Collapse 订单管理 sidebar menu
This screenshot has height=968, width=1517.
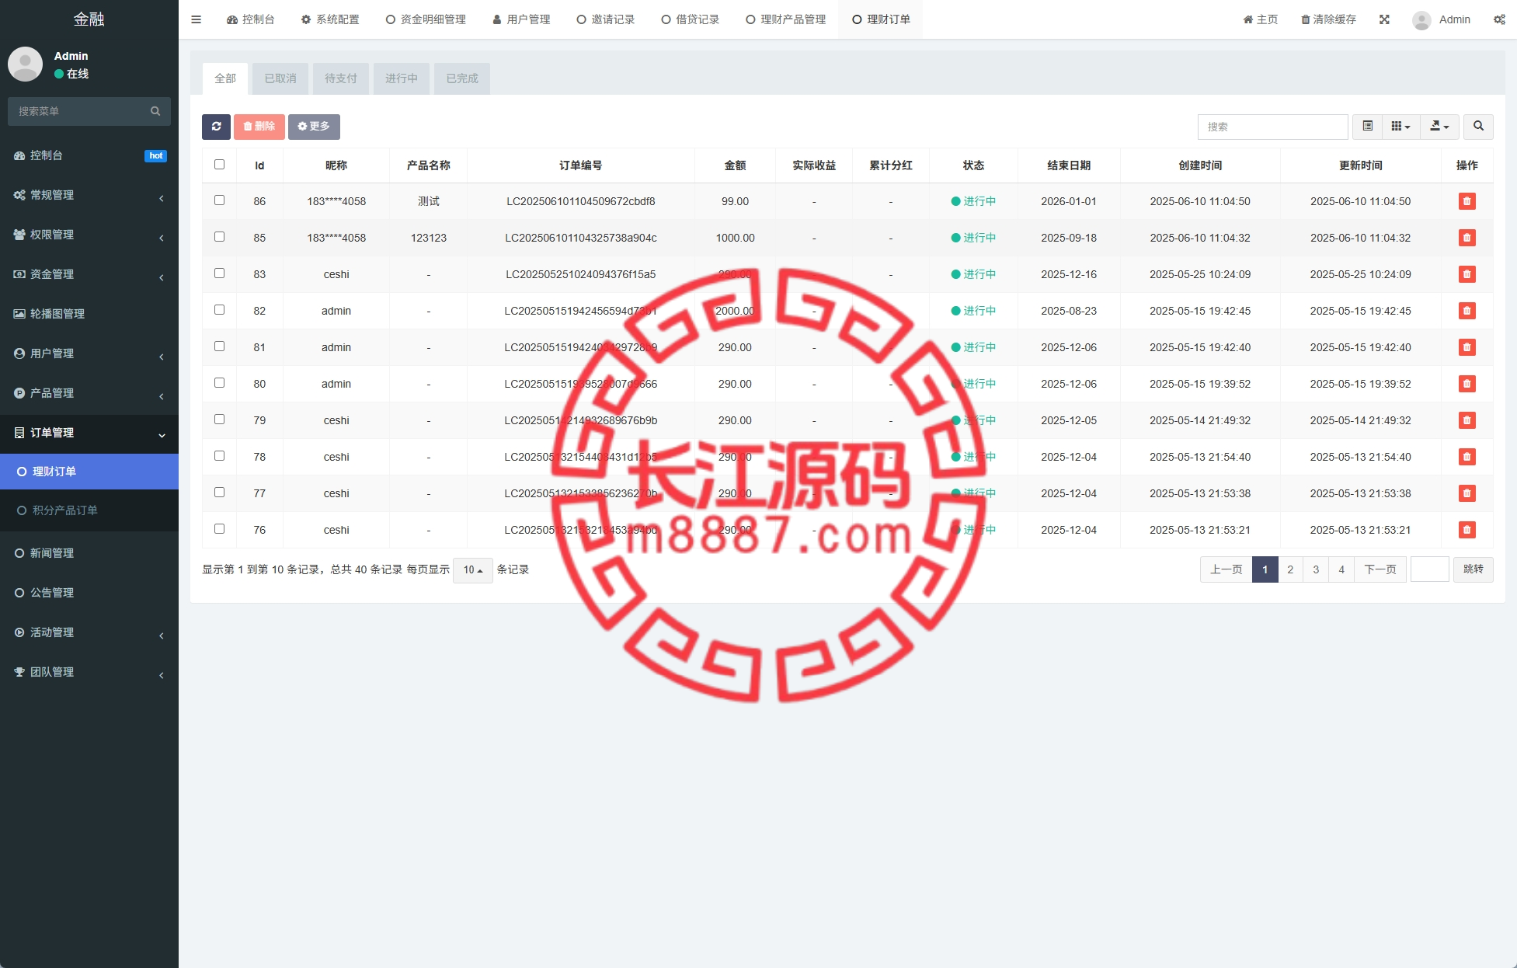point(89,433)
